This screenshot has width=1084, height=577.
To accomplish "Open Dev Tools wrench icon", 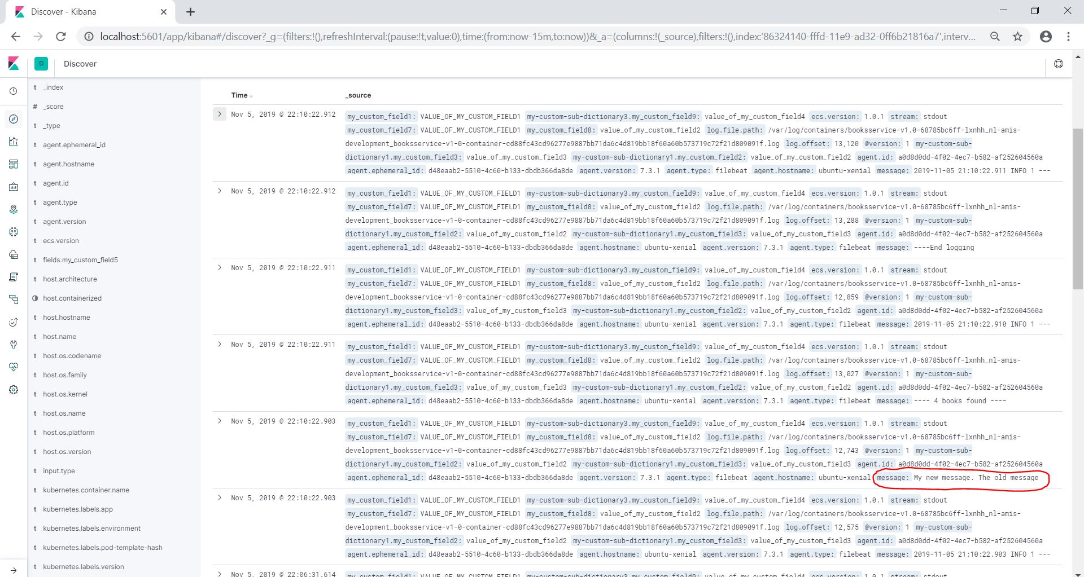I will pos(14,345).
